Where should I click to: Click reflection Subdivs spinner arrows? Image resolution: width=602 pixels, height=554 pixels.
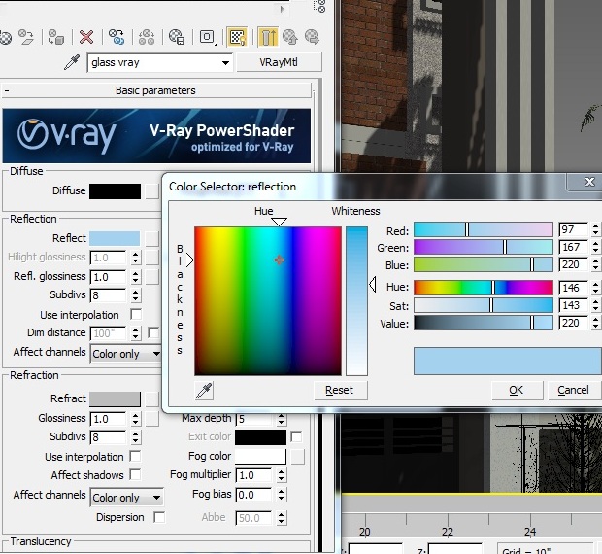coord(136,295)
